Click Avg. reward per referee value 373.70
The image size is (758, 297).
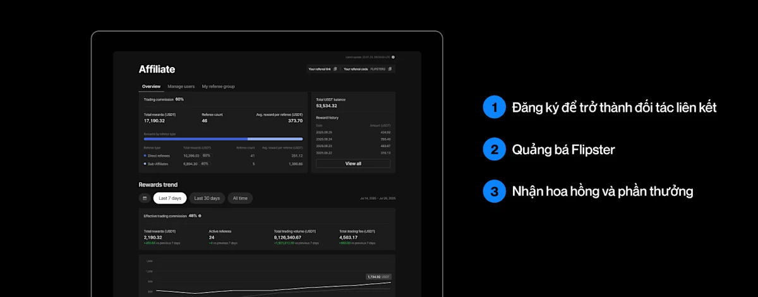[x=296, y=121]
